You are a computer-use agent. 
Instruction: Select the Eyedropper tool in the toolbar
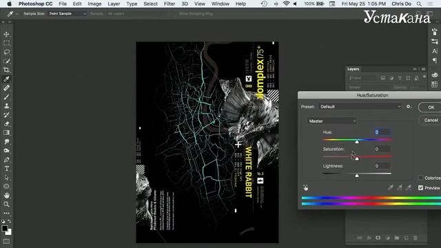coord(6,79)
